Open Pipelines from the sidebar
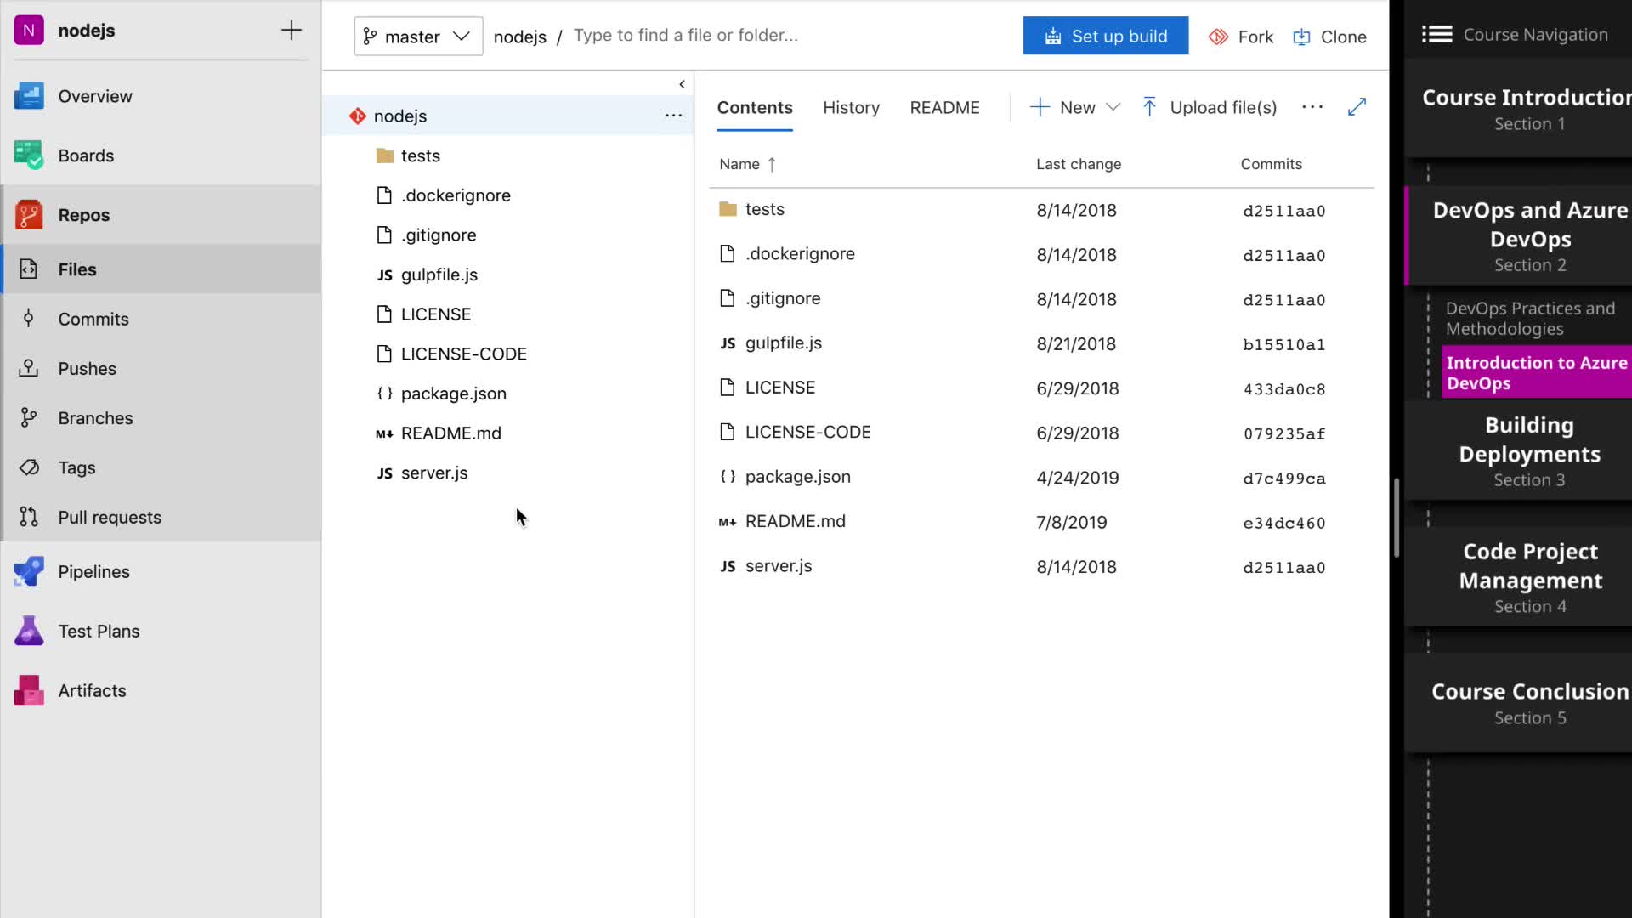The width and height of the screenshot is (1632, 918). (x=93, y=571)
